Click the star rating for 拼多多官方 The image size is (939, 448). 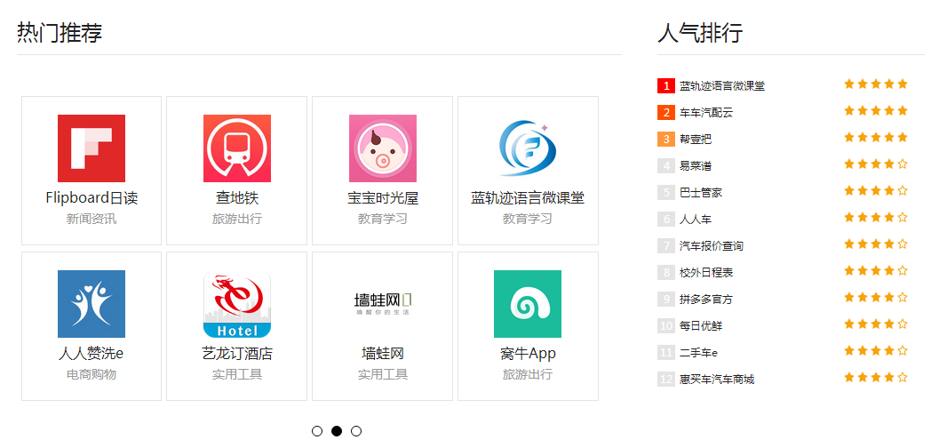pyautogui.click(x=876, y=298)
